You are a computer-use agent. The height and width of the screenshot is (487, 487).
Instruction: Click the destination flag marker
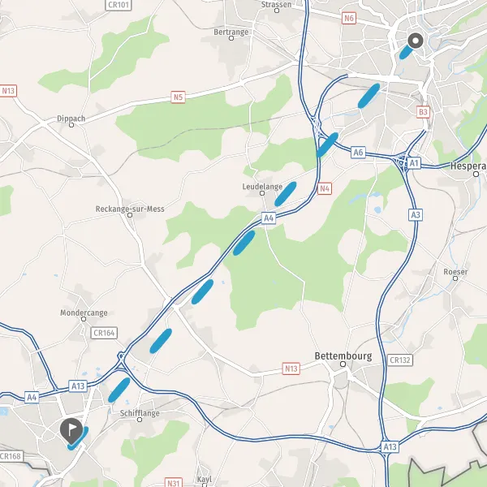coord(71,431)
